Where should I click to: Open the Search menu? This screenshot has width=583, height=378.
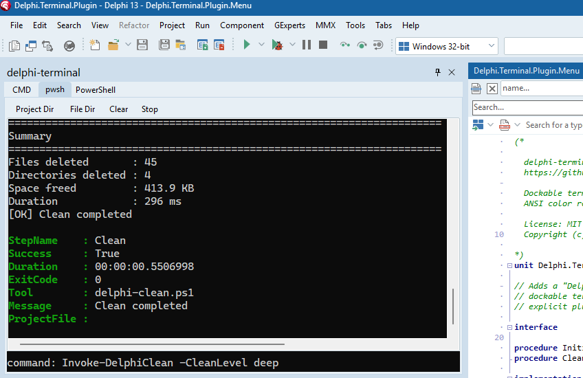tap(69, 25)
